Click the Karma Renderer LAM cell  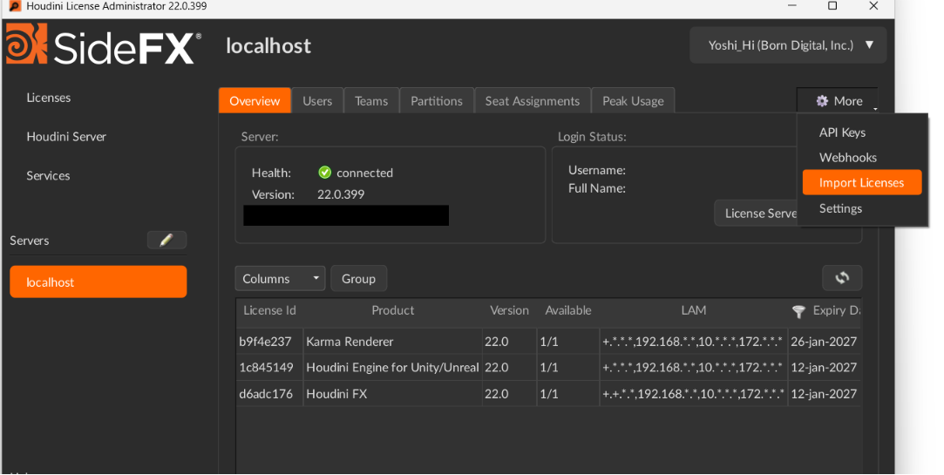(694, 342)
